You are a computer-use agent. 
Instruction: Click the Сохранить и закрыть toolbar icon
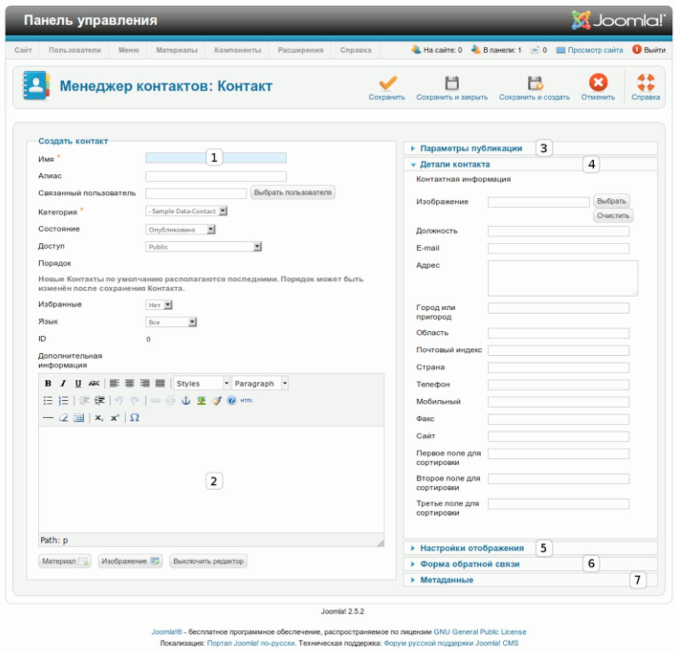(452, 83)
